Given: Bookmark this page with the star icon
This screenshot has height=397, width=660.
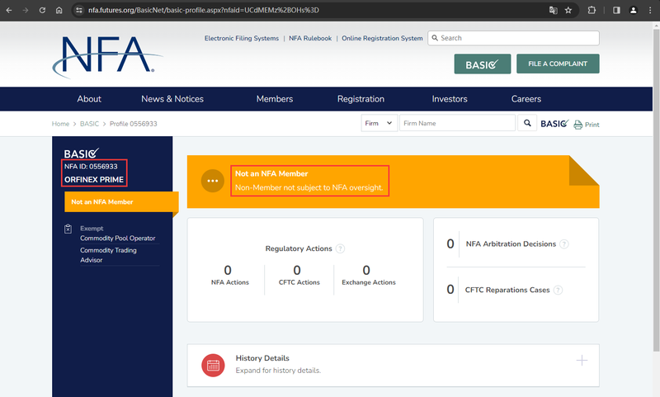Looking at the screenshot, I should coord(568,11).
